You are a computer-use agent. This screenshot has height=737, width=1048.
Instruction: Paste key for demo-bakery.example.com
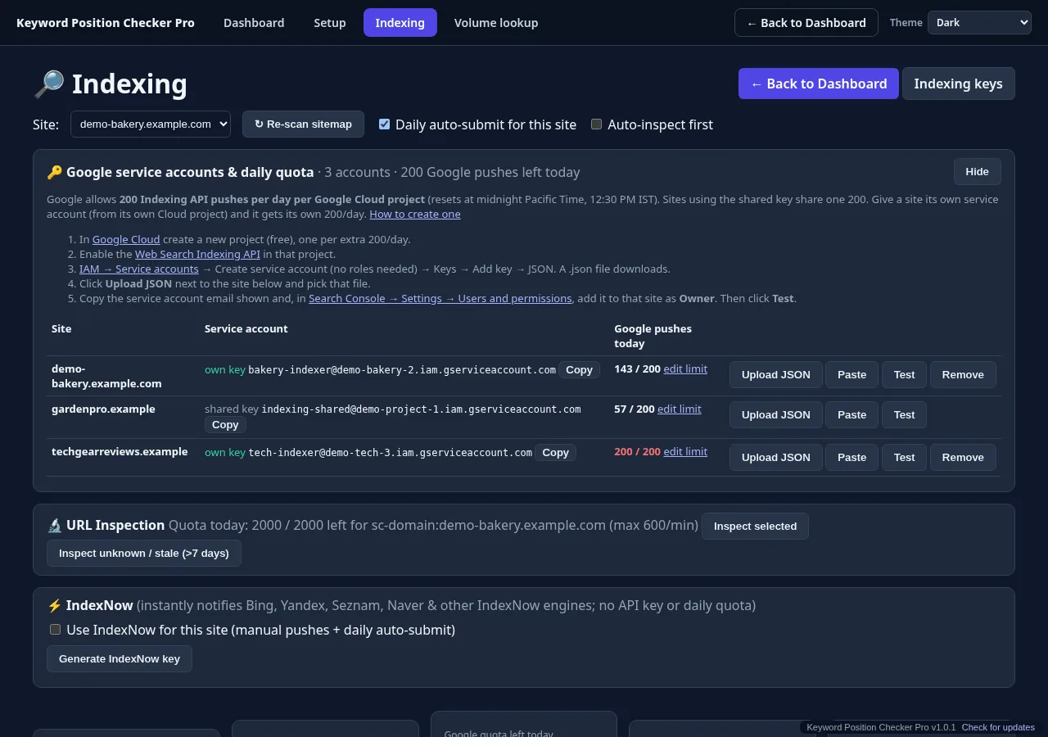click(x=851, y=374)
